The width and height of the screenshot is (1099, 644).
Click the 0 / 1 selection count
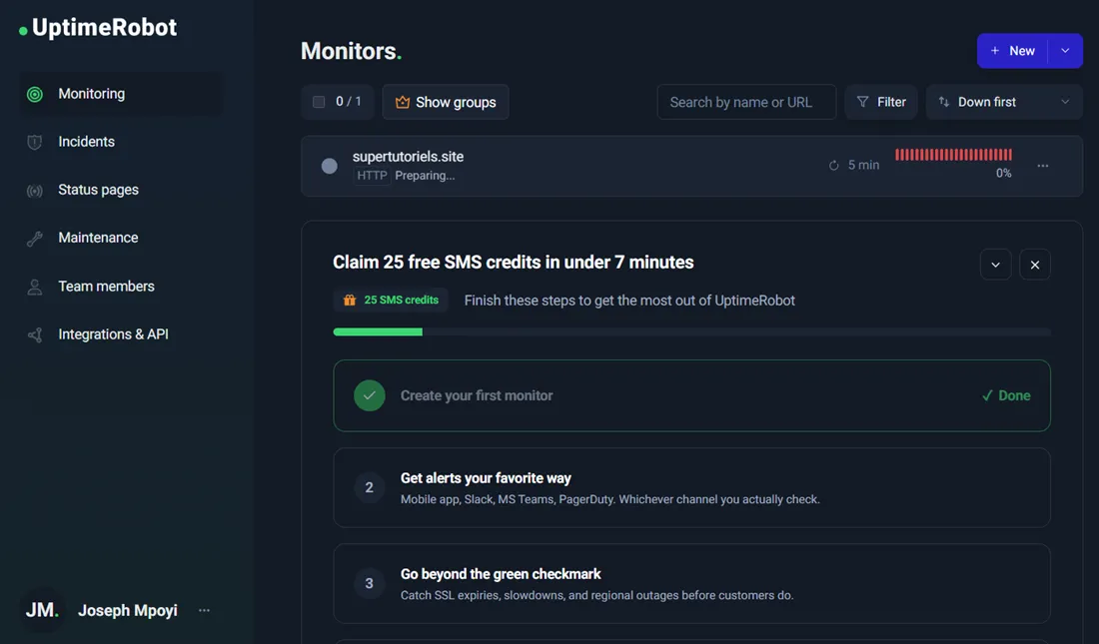point(349,102)
